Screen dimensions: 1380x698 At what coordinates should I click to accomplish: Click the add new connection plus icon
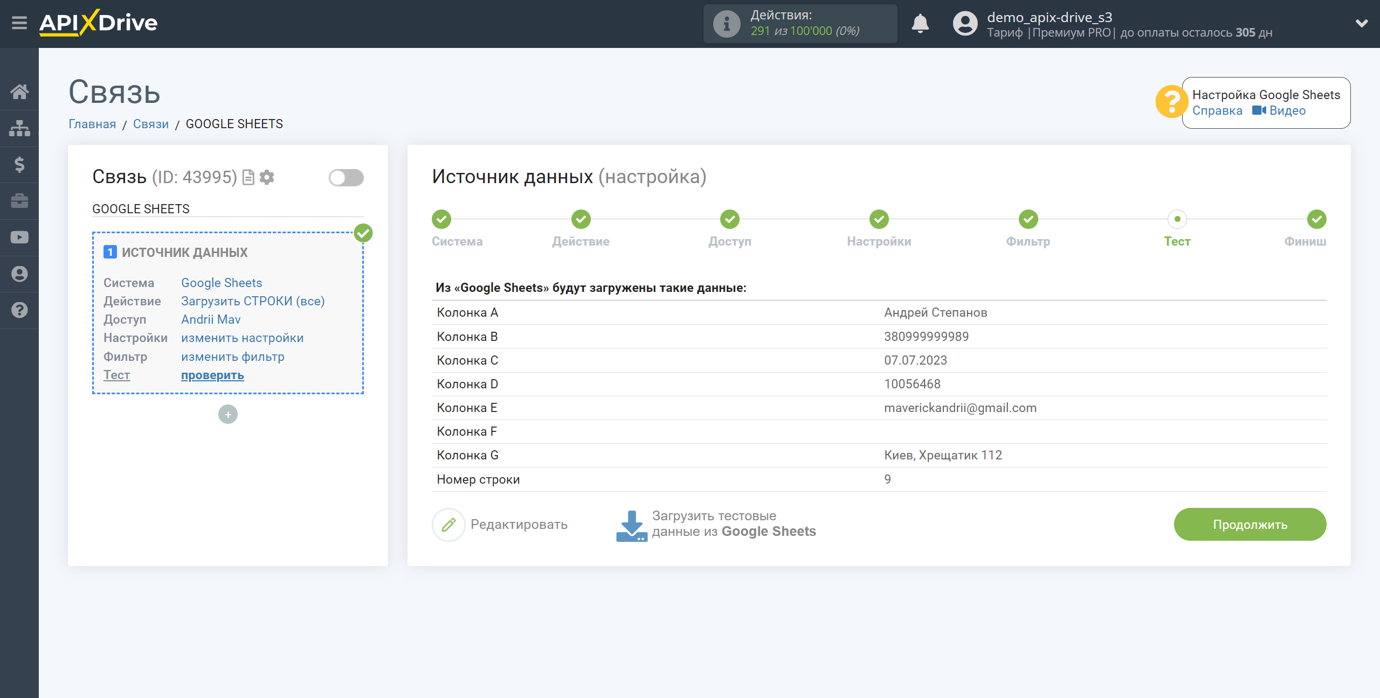coord(228,414)
